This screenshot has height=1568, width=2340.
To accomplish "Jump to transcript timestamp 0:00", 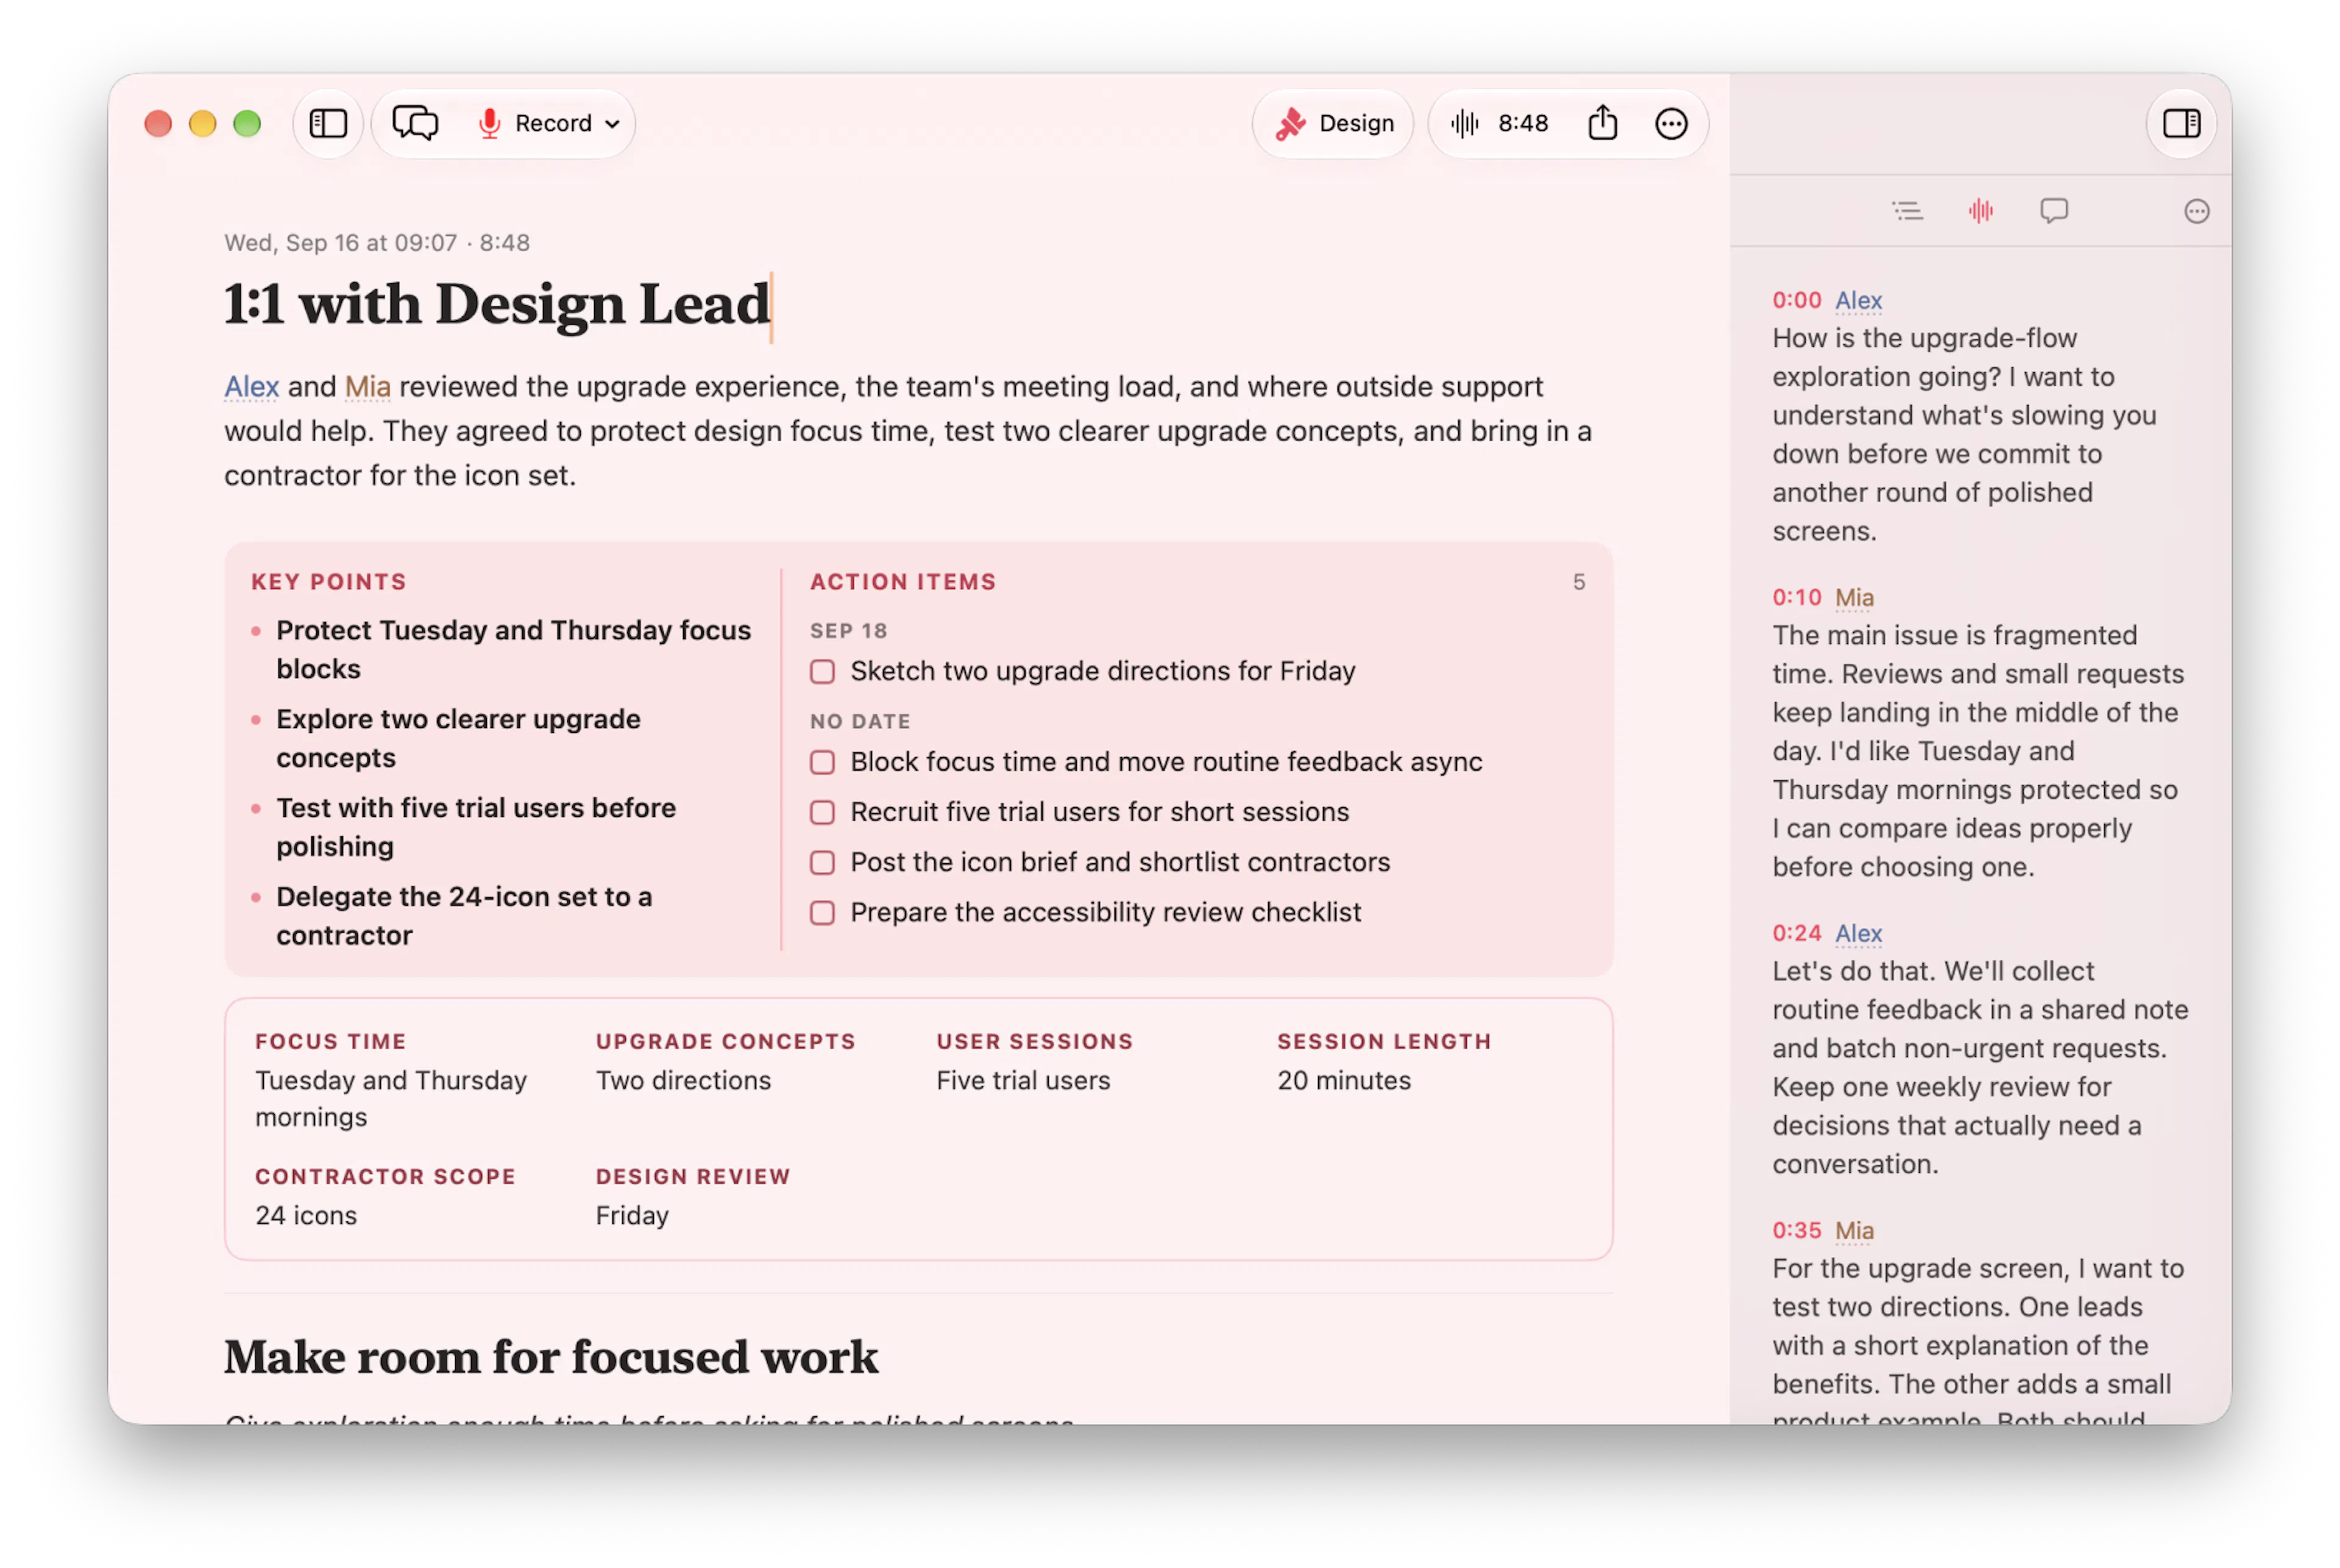I will [1796, 300].
